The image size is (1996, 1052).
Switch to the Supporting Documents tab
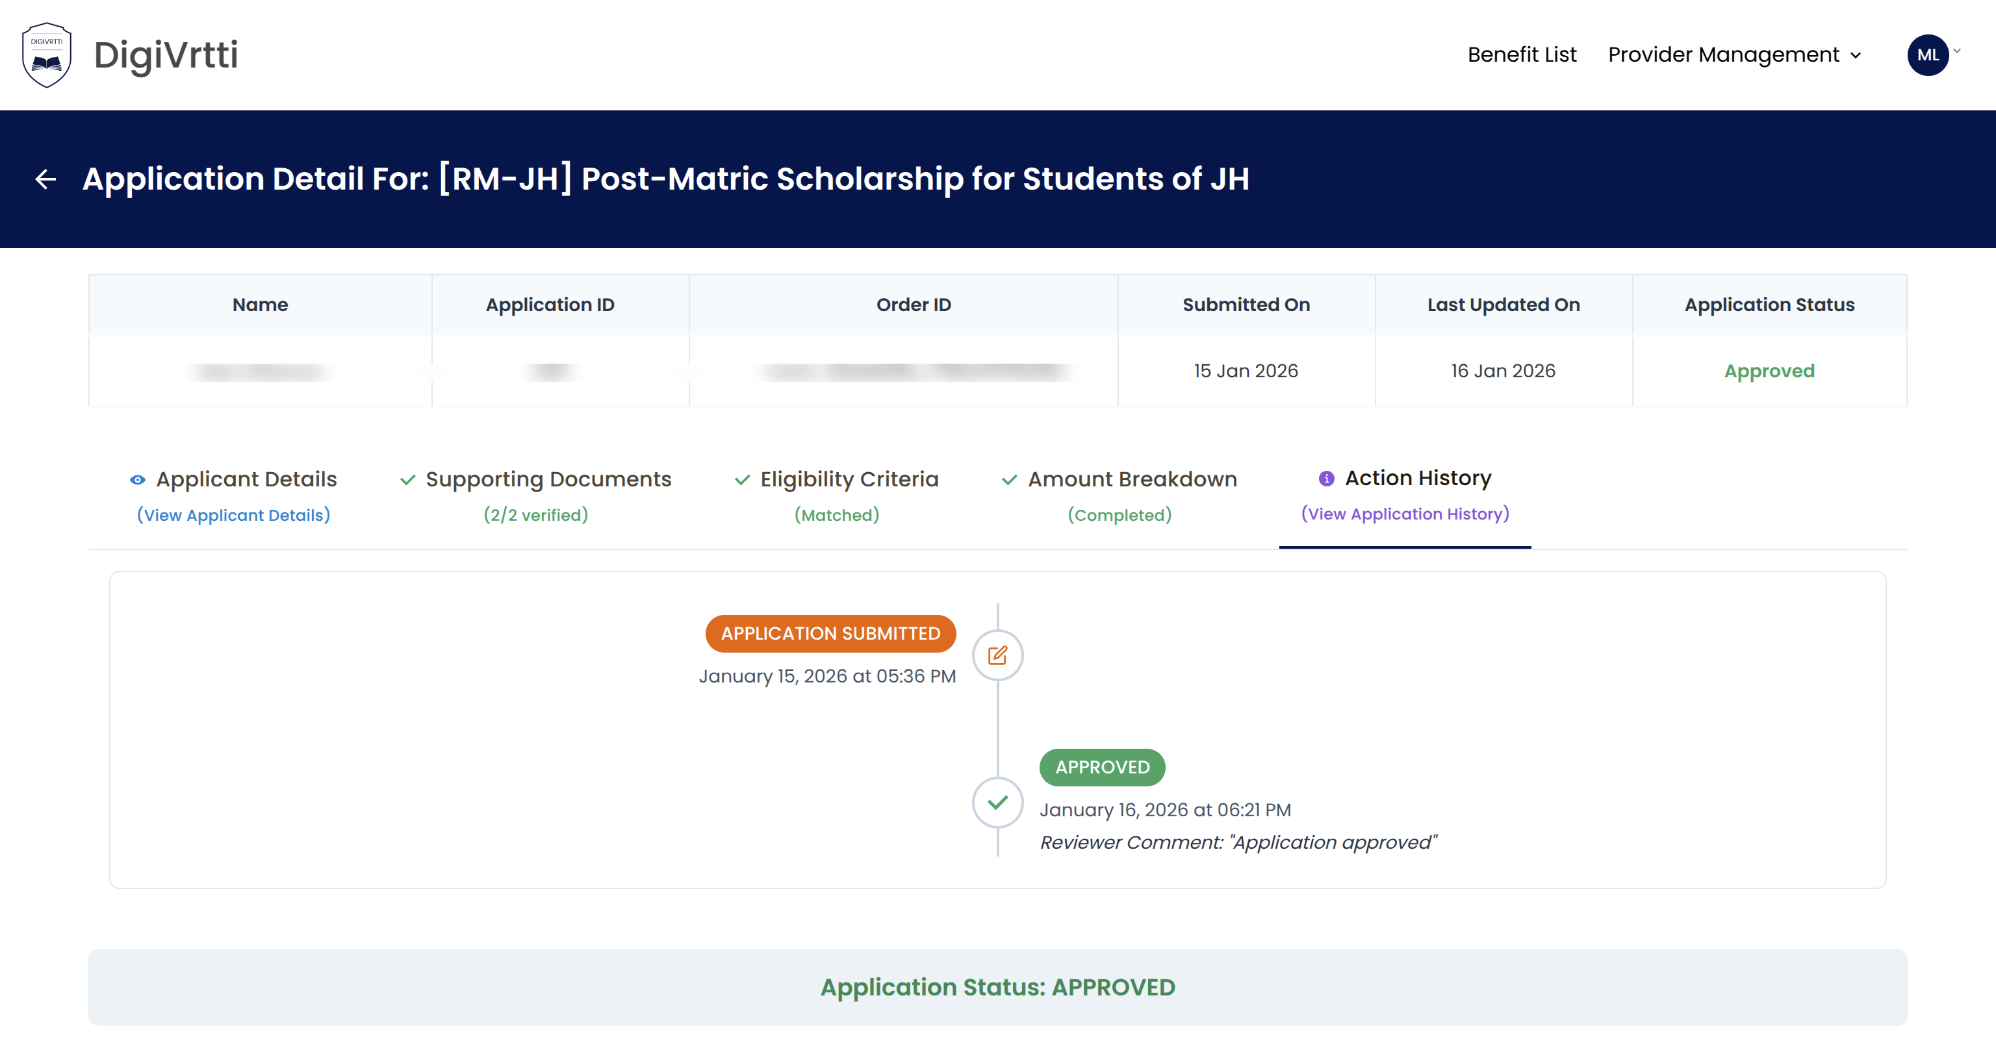[548, 479]
